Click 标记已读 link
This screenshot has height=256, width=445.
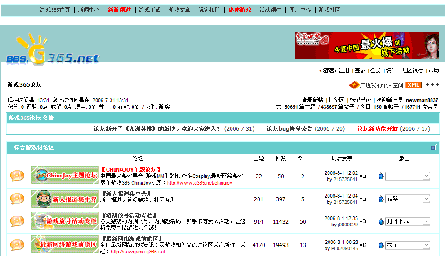(360, 100)
